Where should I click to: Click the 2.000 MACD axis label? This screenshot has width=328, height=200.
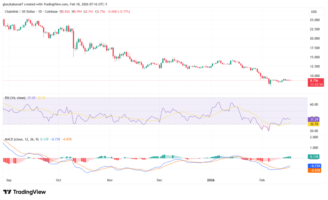pos(314,137)
